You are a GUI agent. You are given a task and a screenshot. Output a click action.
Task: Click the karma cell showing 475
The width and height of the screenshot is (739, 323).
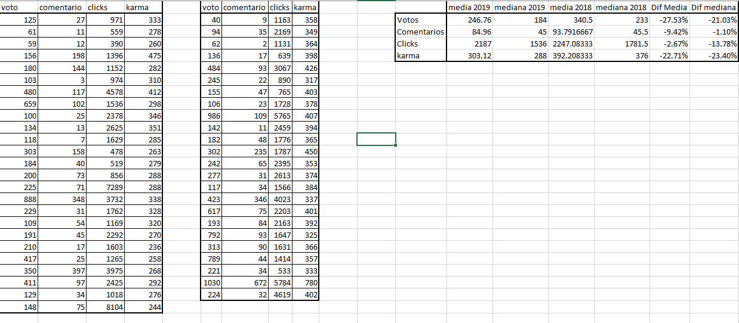[143, 56]
